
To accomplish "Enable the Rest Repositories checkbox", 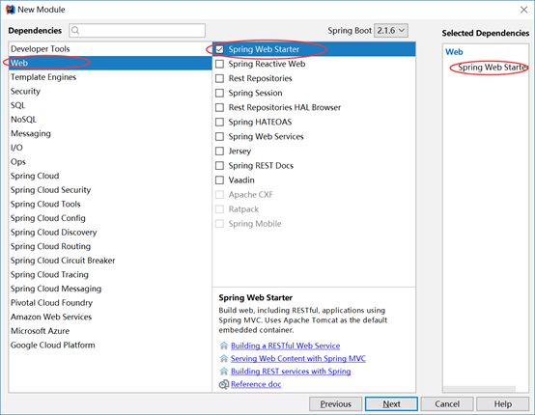I will coord(220,78).
